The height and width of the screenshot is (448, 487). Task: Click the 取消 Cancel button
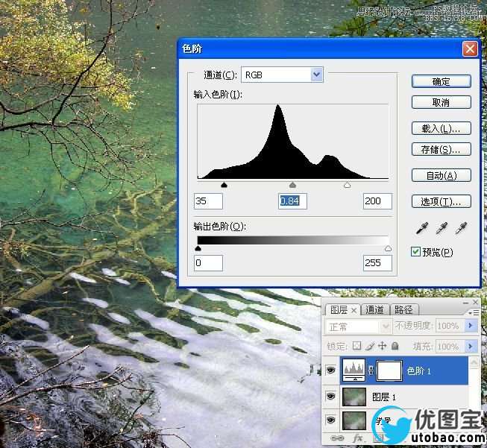441,102
